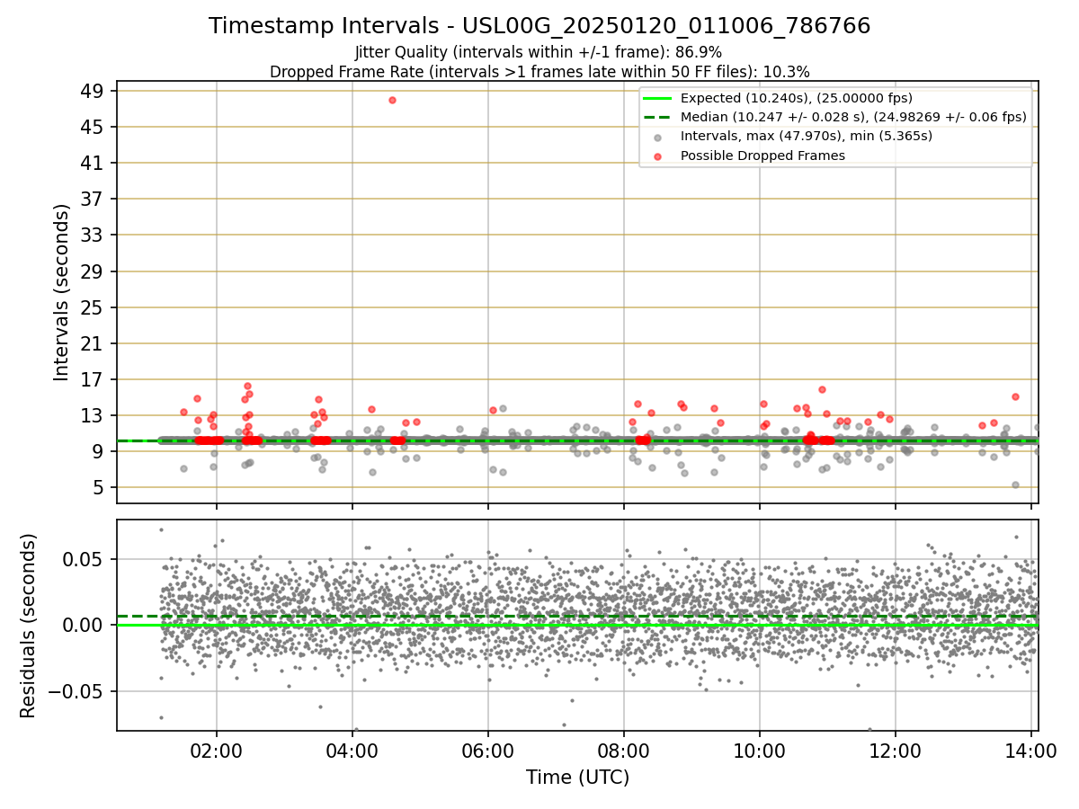Image resolution: width=1079 pixels, height=809 pixels.
Task: Click the '04:00' x-axis tick label
Action: [352, 751]
